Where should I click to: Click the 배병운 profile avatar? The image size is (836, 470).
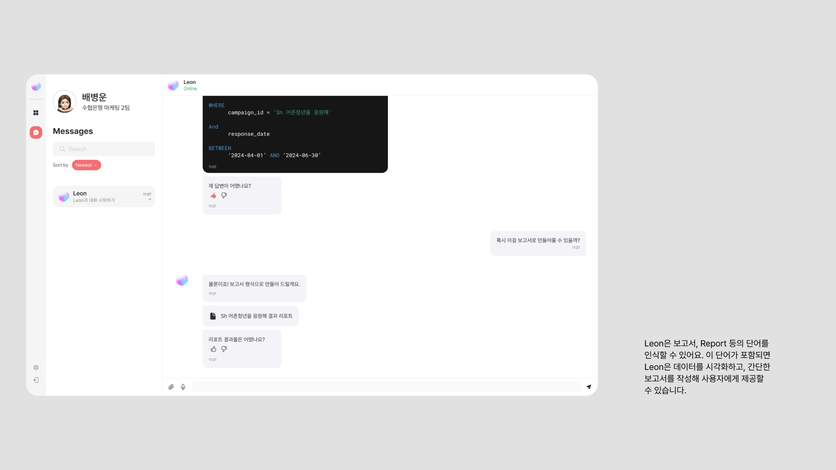click(x=64, y=101)
